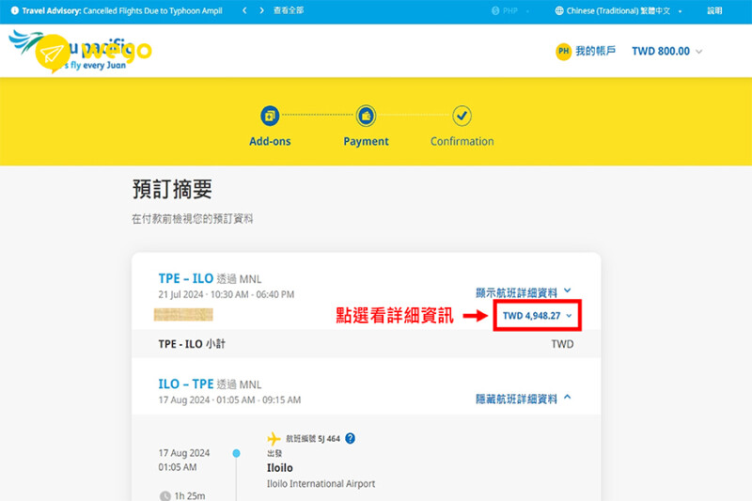This screenshot has height=501, width=752.
Task: Expand TPE–ILO flight details (顯示航班詳細資料)
Action: (524, 291)
